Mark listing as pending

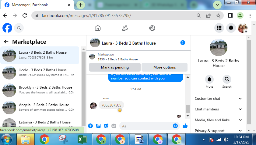[x=115, y=67]
